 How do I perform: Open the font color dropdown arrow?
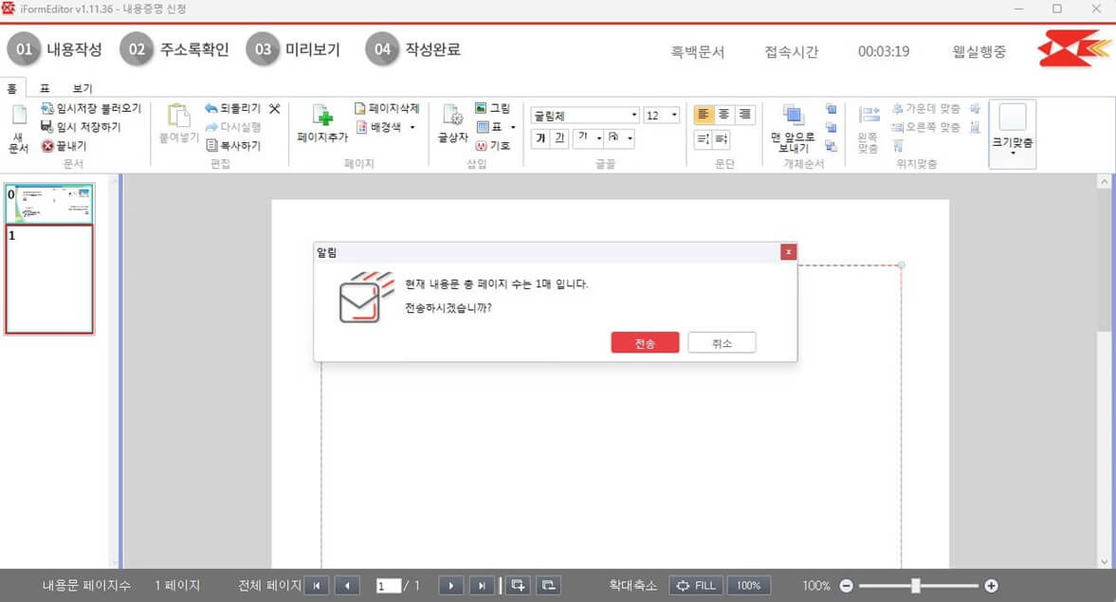point(599,138)
